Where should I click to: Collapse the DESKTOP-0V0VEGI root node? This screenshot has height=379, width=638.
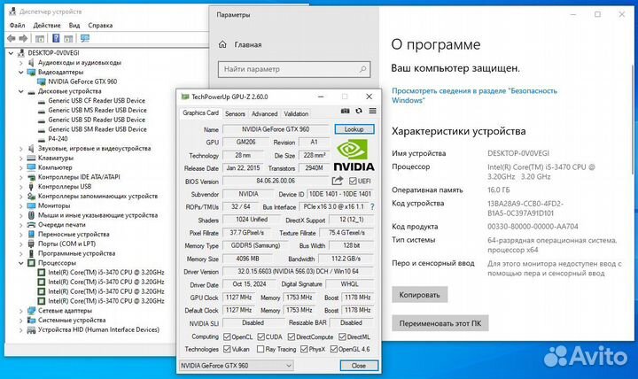pos(11,53)
